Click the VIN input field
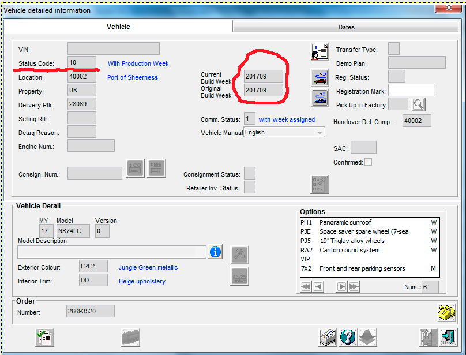 tap(114, 48)
